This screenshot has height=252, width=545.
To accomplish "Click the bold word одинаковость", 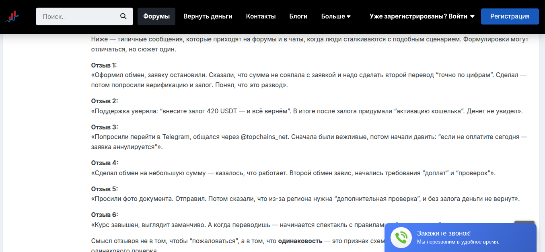I will point(300,241).
